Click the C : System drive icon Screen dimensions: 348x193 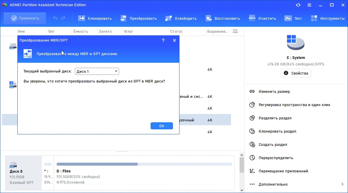click(x=296, y=42)
